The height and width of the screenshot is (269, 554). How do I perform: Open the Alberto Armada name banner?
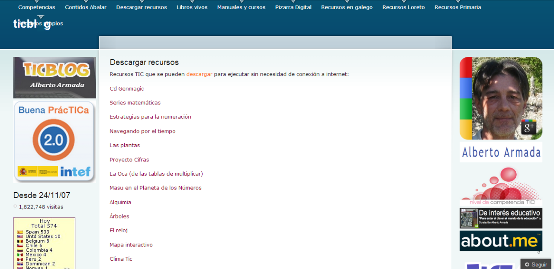click(x=501, y=152)
